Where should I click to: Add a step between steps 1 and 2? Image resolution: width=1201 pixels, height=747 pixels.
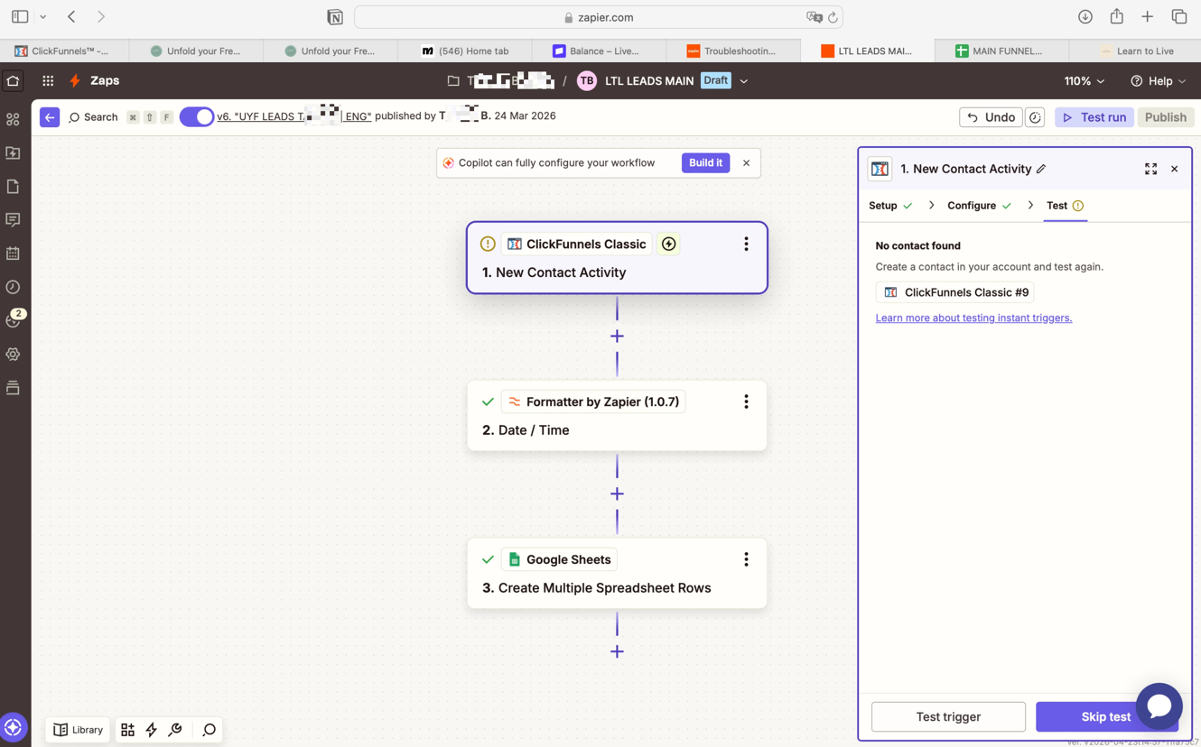(x=617, y=336)
